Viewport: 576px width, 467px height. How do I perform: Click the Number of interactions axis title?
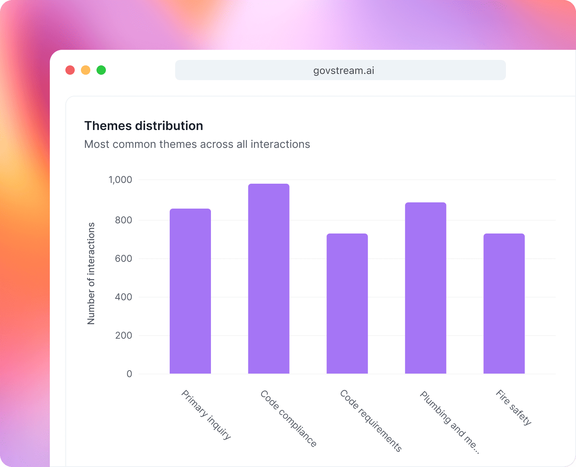coord(91,272)
